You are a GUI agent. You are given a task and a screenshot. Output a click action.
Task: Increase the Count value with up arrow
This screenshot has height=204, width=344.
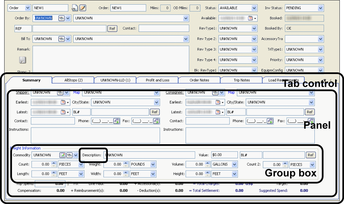coord(53,163)
